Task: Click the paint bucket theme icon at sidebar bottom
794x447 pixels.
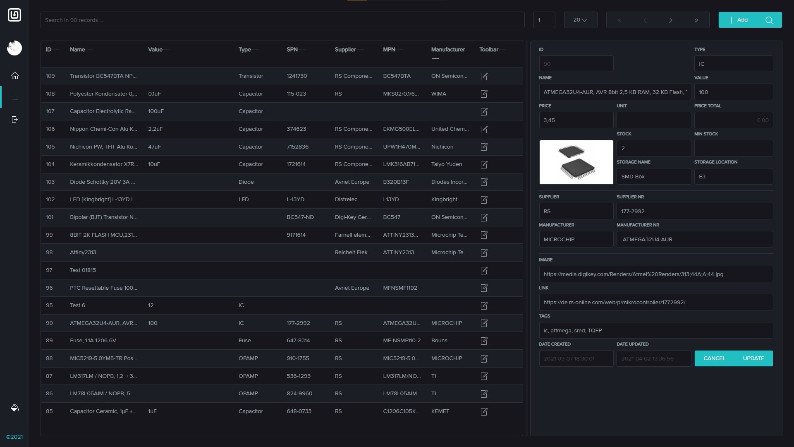Action: pyautogui.click(x=14, y=408)
